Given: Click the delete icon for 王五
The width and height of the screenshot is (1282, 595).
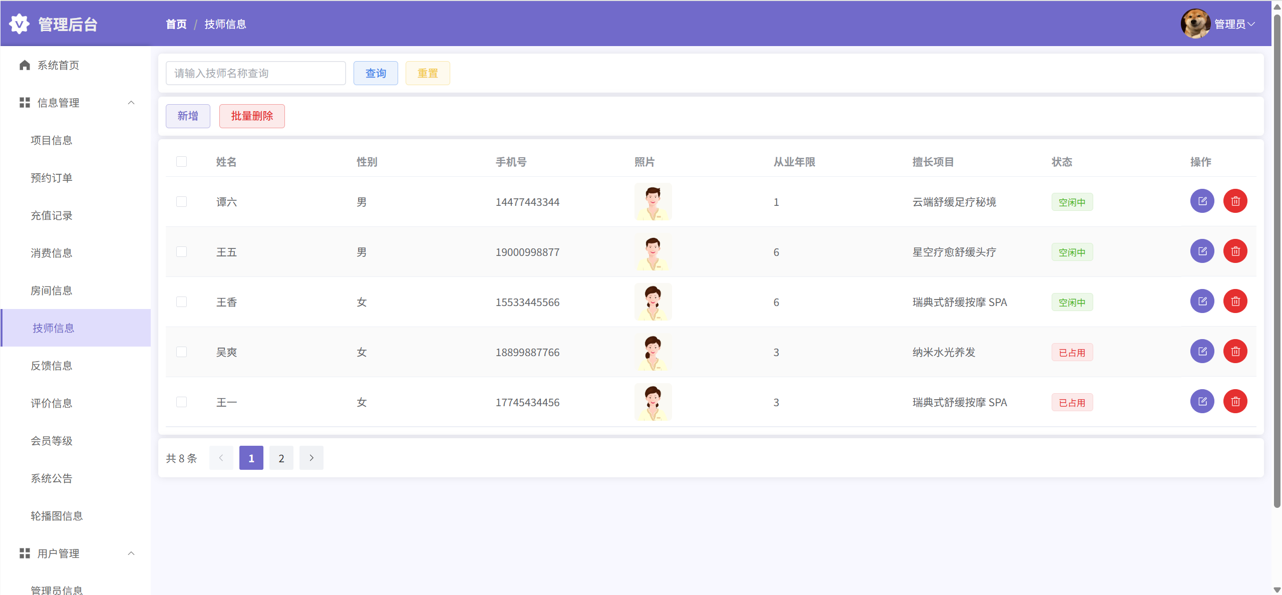Looking at the screenshot, I should (x=1235, y=251).
